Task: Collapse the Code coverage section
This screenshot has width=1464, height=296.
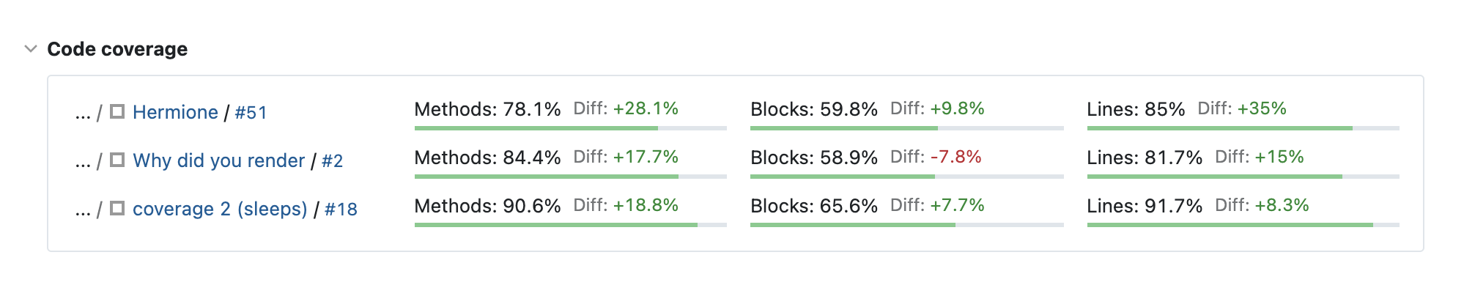Action: coord(31,49)
